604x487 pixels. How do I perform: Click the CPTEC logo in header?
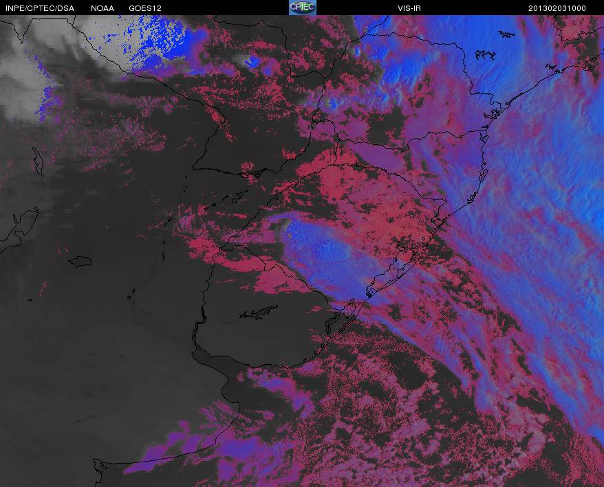303,8
